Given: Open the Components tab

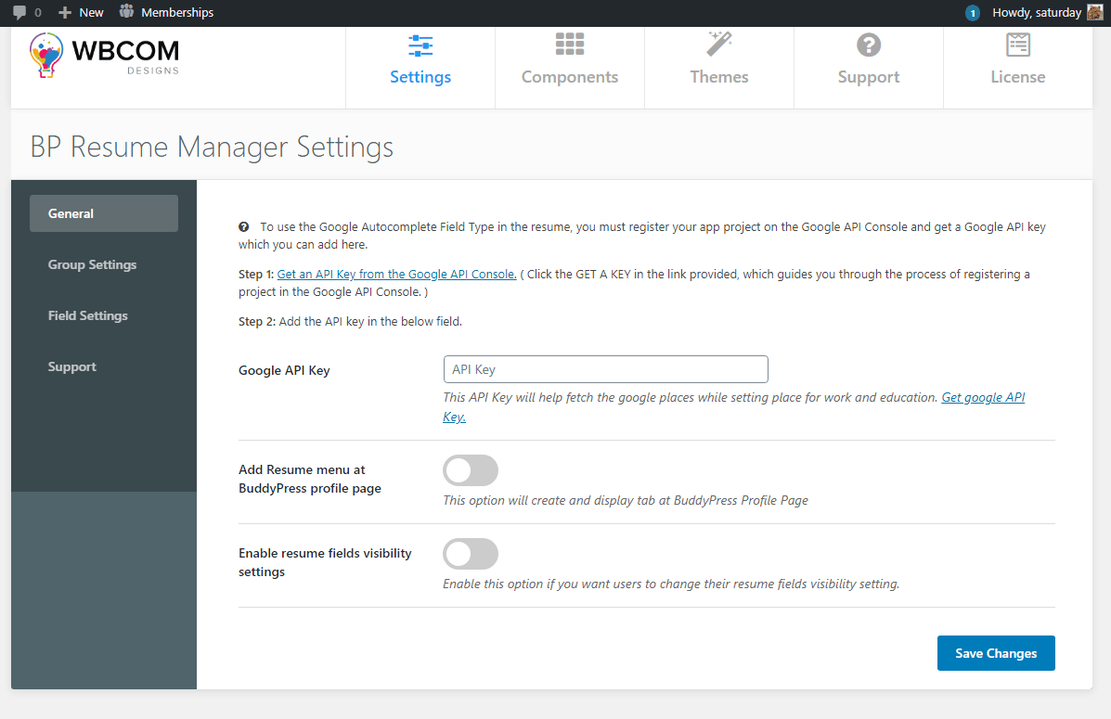Looking at the screenshot, I should click(570, 68).
